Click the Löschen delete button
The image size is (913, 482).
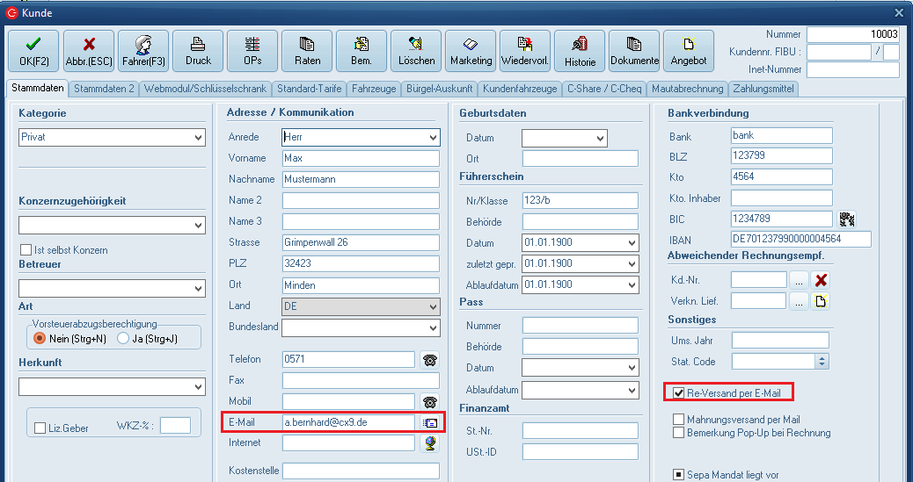click(416, 51)
